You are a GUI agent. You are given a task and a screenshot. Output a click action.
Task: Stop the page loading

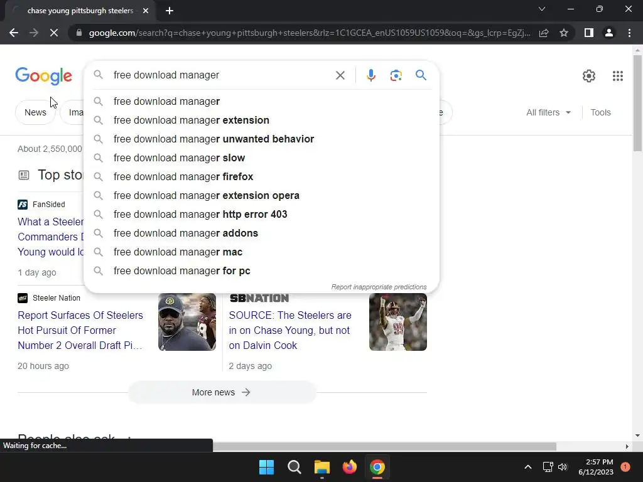tap(54, 33)
